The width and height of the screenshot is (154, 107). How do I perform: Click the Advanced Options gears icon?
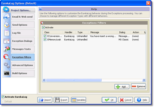click(x=7, y=65)
